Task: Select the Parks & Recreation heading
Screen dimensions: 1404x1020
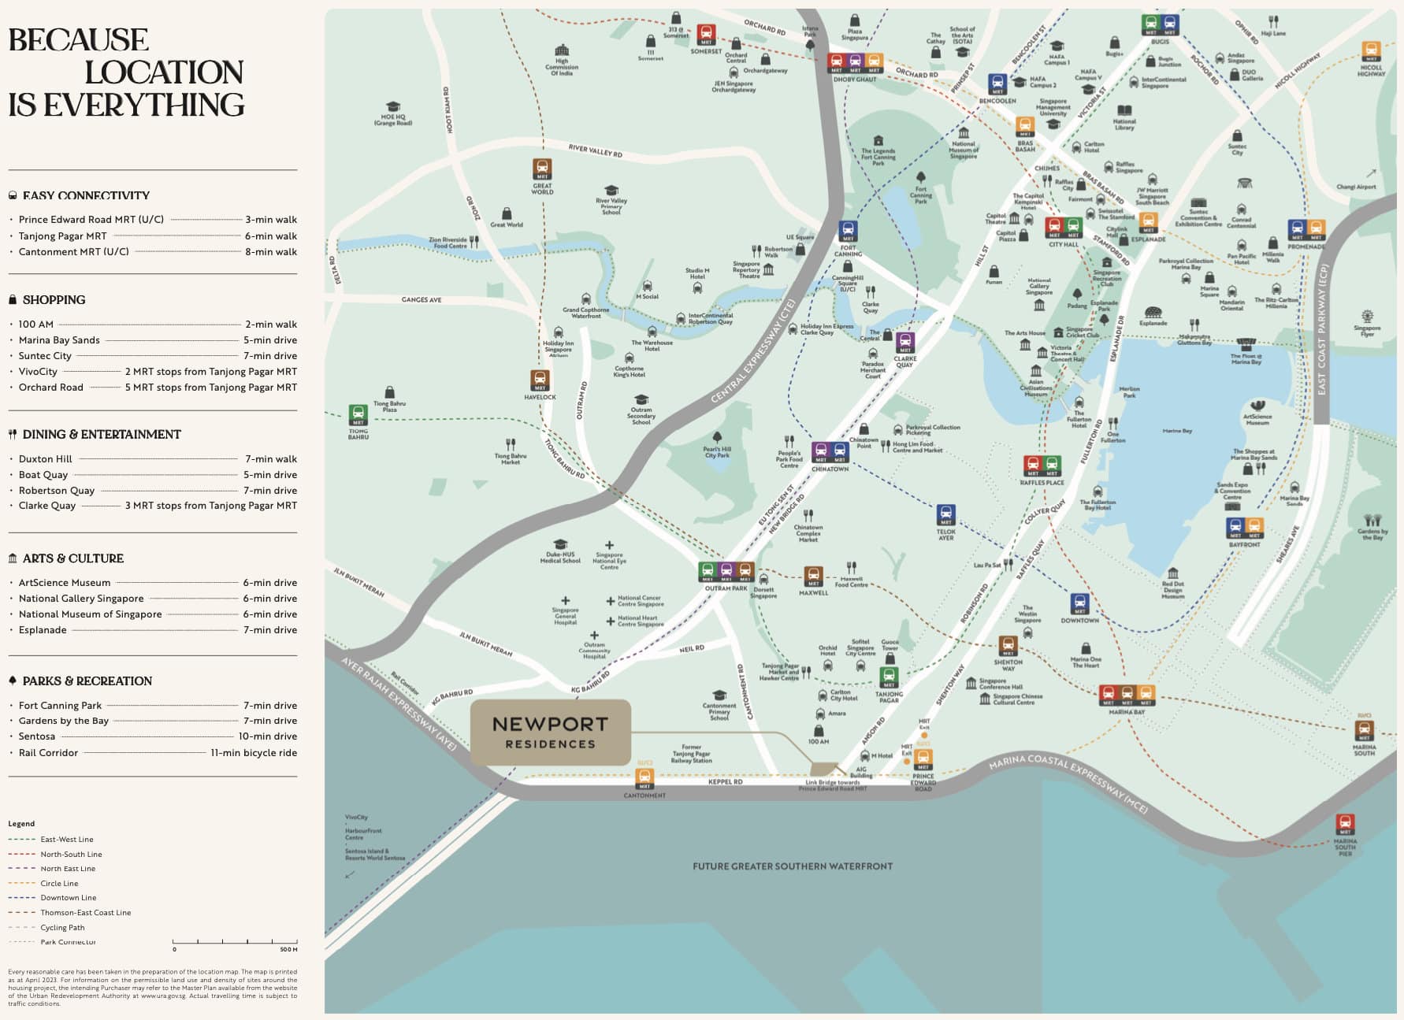Action: tap(87, 681)
